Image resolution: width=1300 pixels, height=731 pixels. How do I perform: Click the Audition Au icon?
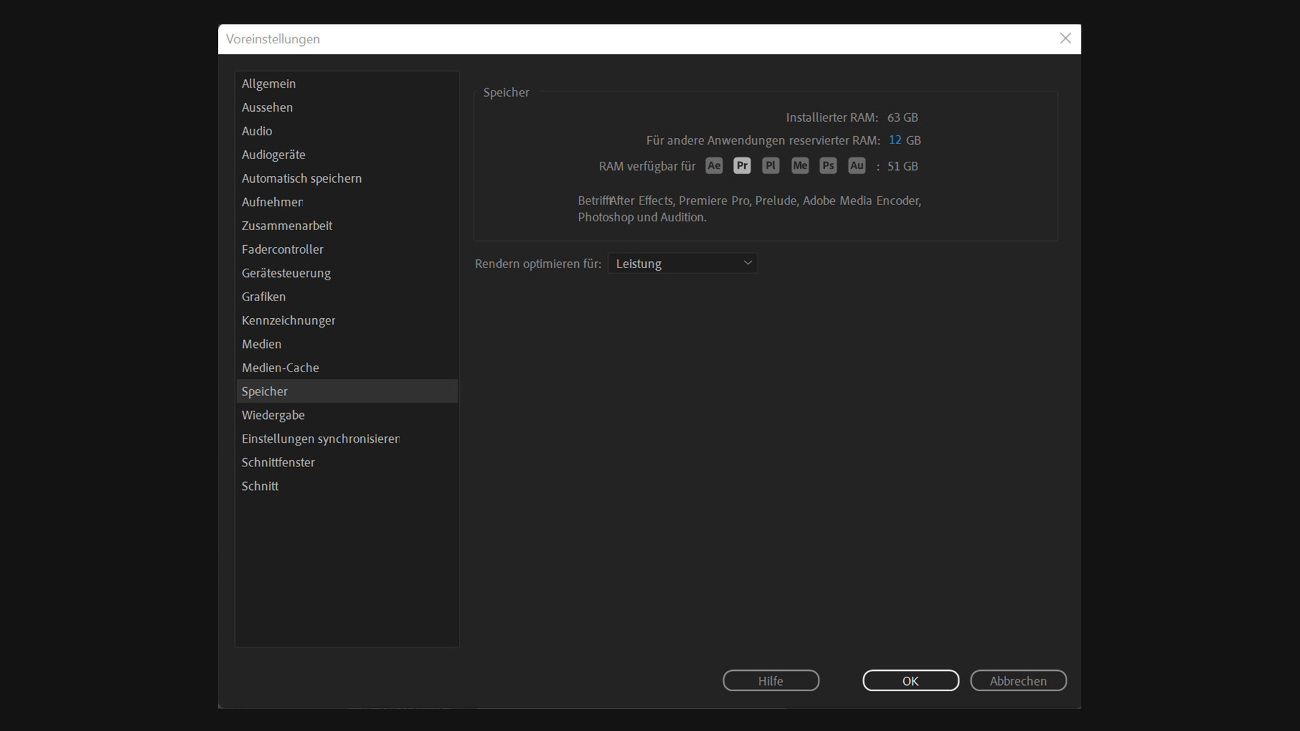[x=857, y=166]
